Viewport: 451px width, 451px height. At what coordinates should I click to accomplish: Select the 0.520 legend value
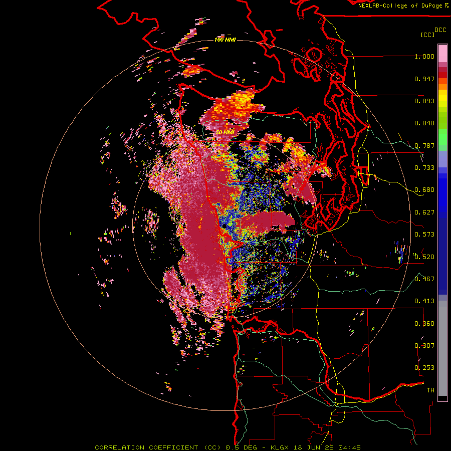tap(424, 257)
